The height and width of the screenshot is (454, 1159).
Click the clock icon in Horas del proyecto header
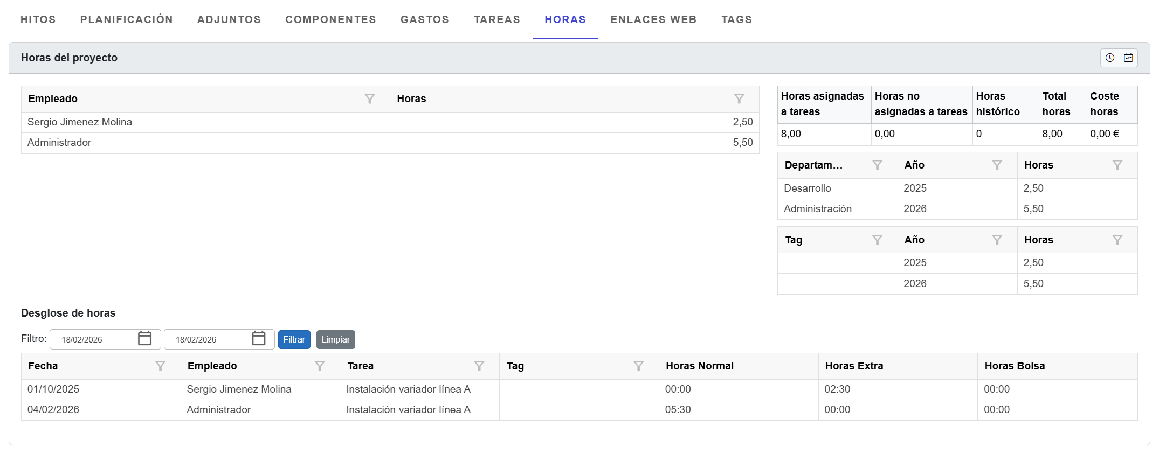click(1109, 58)
